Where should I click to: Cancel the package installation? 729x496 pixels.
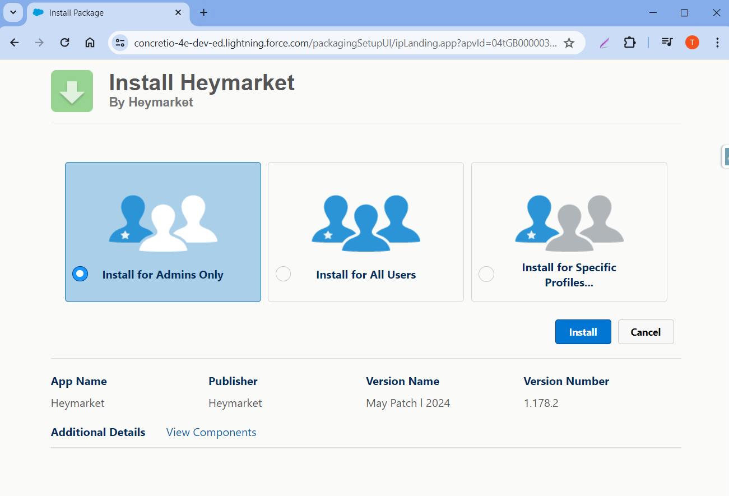[x=646, y=332]
